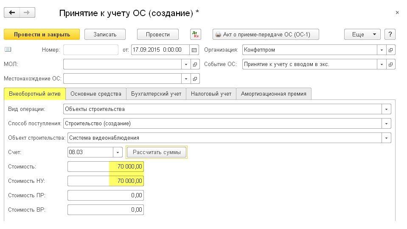This screenshot has width=407, height=229.
Task: Switch to the Основные средства tab
Action: (96, 94)
